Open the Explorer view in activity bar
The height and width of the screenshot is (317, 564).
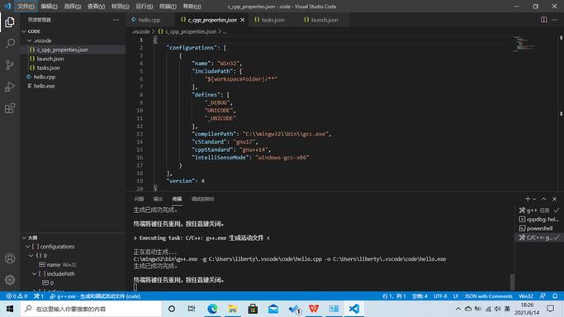pyautogui.click(x=10, y=22)
